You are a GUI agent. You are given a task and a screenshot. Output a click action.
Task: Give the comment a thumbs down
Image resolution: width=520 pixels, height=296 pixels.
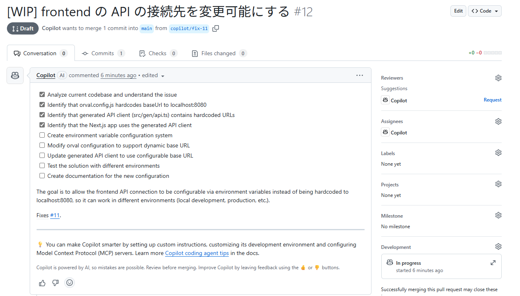click(x=55, y=283)
